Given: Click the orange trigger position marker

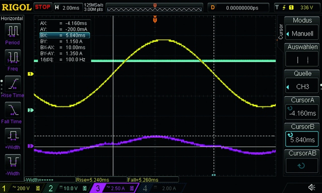Looking at the screenshot, I should point(155,19).
